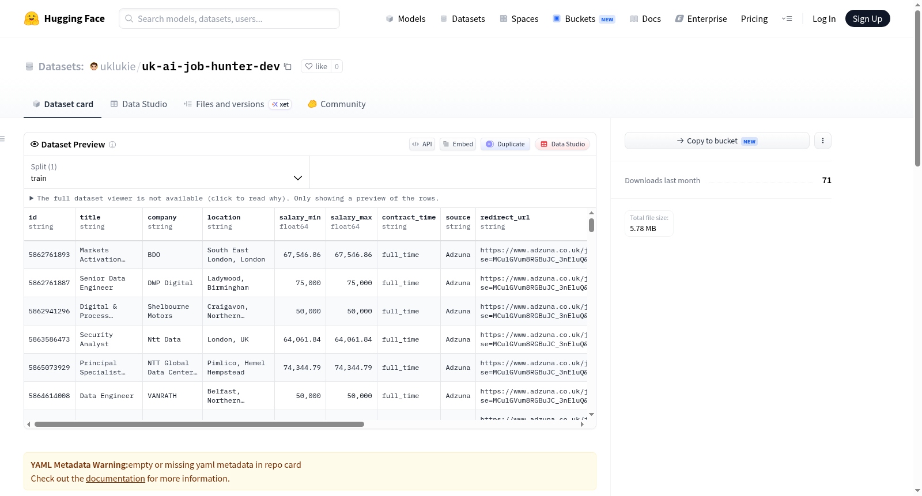Click the heart like button
Image resolution: width=922 pixels, height=496 pixels.
[316, 66]
